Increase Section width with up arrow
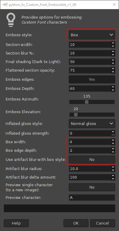 tap(113, 43)
